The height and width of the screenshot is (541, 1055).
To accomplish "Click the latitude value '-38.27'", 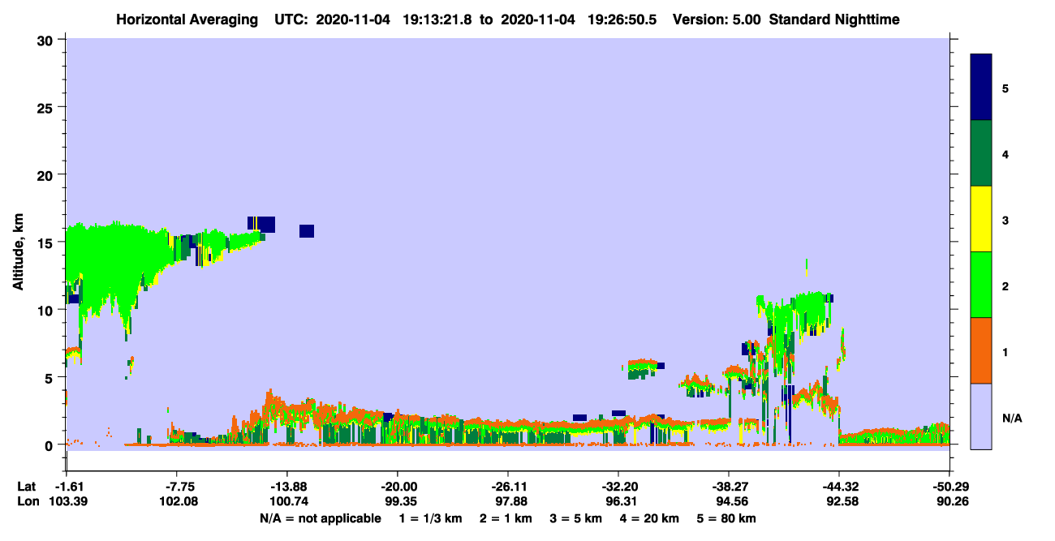I will coord(728,487).
